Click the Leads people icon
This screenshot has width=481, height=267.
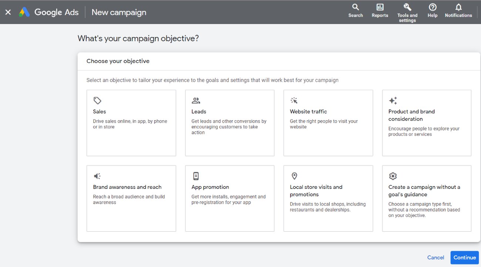(x=196, y=100)
